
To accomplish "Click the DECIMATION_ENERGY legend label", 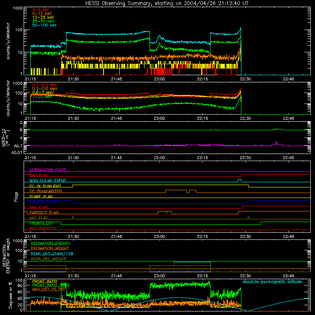I will click(x=50, y=243).
